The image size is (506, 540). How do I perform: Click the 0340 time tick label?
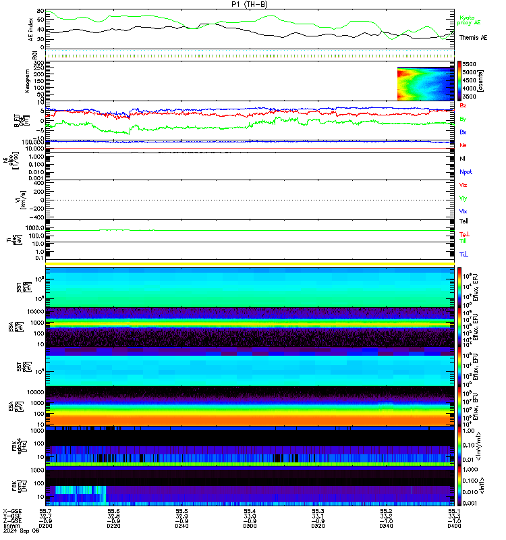click(x=386, y=526)
